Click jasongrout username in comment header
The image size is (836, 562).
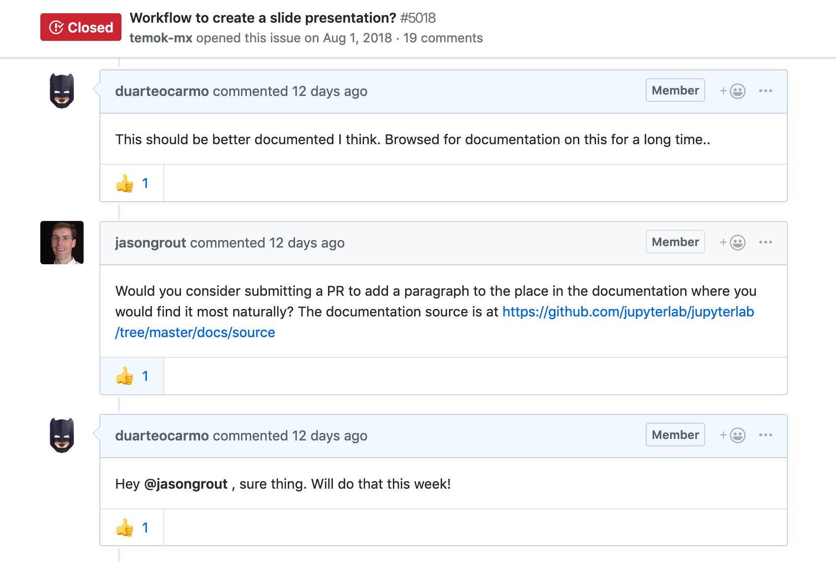(x=150, y=243)
